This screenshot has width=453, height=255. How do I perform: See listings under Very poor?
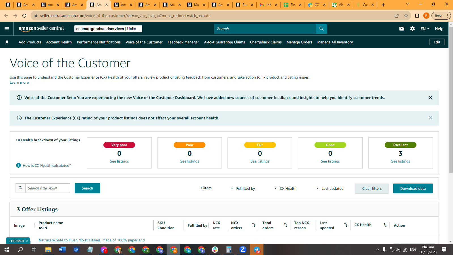(119, 161)
